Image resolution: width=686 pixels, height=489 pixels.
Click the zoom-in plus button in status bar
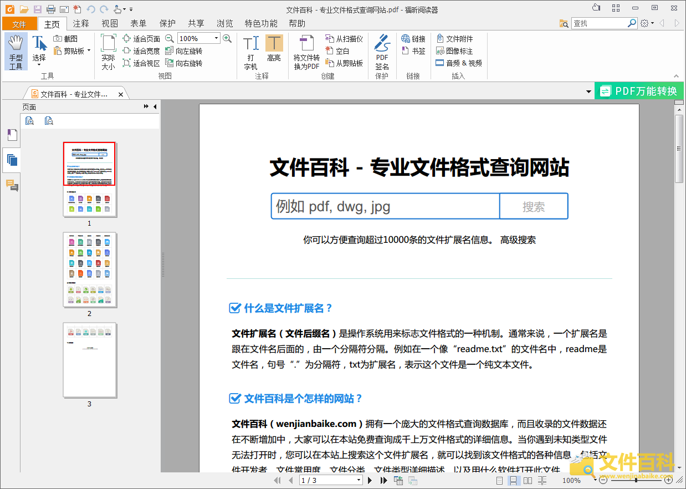(668, 480)
